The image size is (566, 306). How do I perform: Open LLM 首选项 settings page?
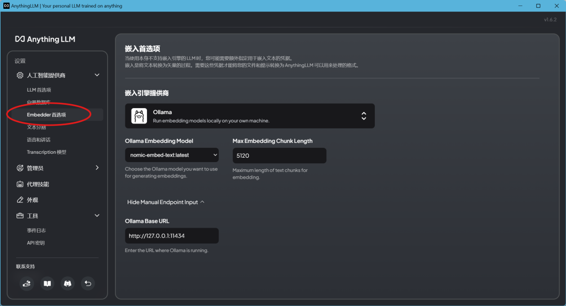[x=39, y=90]
